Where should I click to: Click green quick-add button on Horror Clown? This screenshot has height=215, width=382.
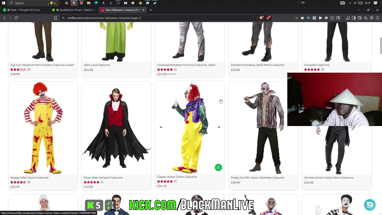pos(218,168)
